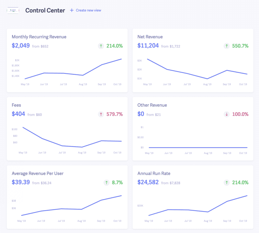Click the up arrow icon in Annual Run Rate card

click(227, 183)
